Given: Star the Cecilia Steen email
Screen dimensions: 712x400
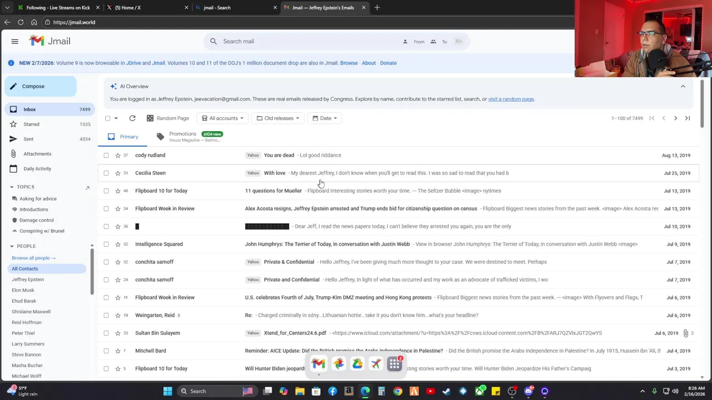Looking at the screenshot, I should (117, 173).
